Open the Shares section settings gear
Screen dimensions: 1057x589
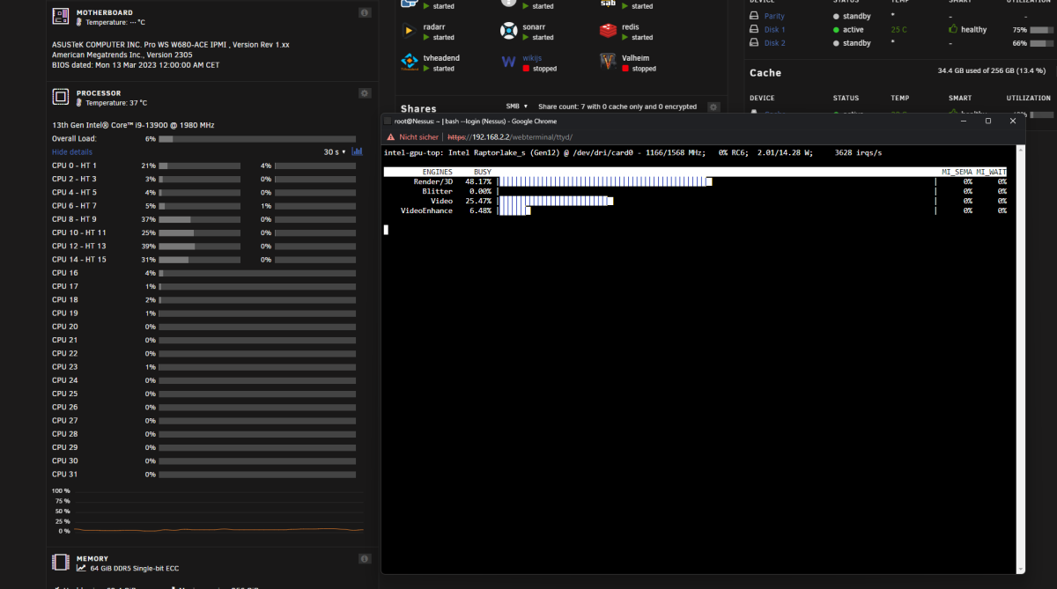[713, 106]
